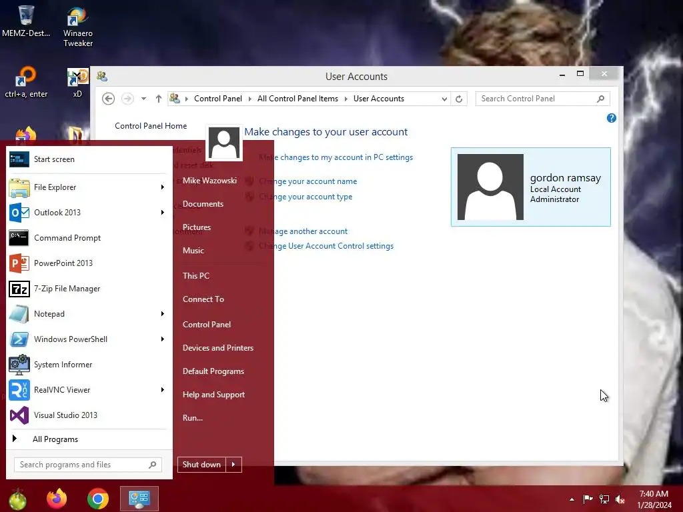Click Change your account name link
The image size is (683, 512).
tap(308, 181)
